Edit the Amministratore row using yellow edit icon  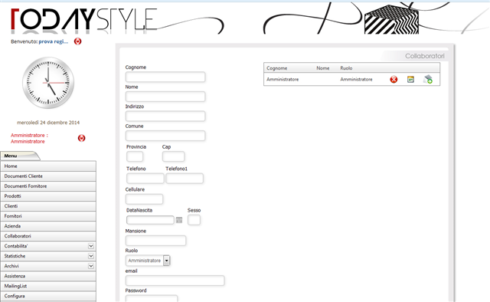pos(410,80)
